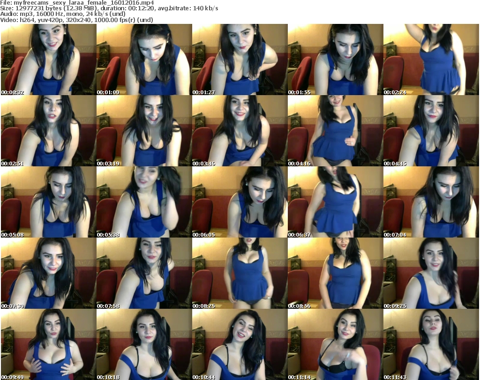Select the thumbnail stamped 00:10:18

point(144,344)
